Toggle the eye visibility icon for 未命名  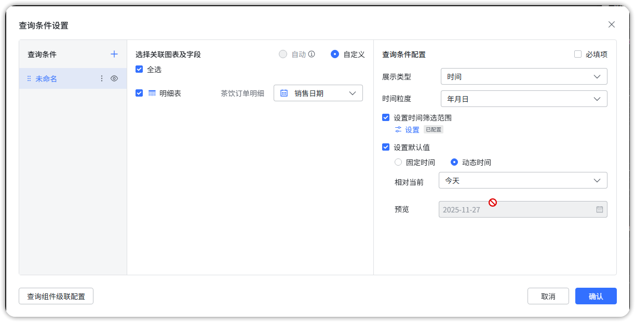(114, 78)
